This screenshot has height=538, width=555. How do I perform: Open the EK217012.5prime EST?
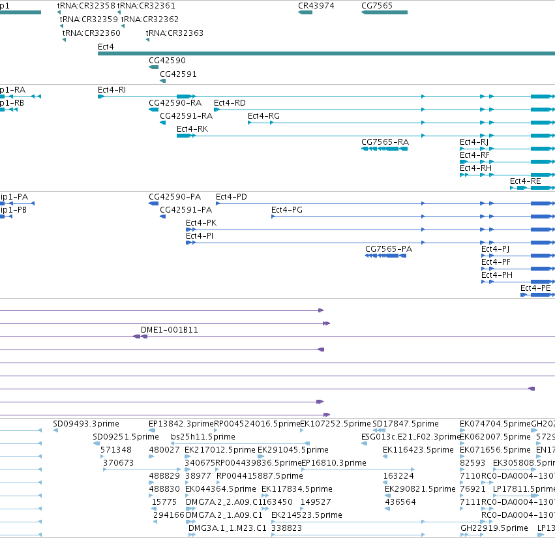pyautogui.click(x=188, y=456)
